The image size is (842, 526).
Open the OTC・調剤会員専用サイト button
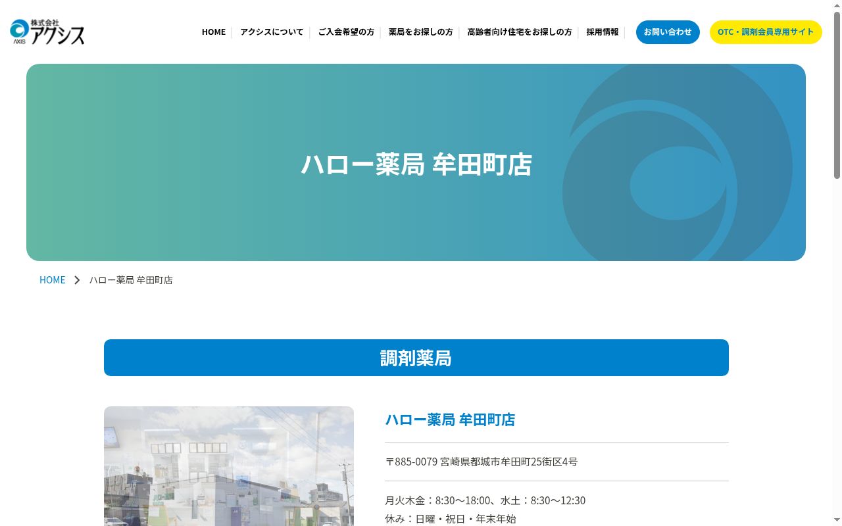point(766,32)
